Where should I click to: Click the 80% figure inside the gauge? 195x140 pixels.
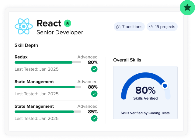click(x=145, y=90)
